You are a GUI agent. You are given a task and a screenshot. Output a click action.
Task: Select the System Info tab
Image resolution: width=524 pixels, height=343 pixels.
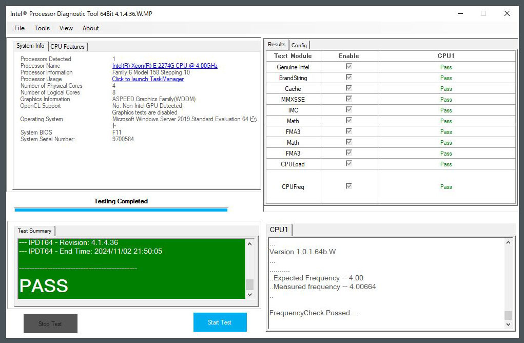[30, 46]
